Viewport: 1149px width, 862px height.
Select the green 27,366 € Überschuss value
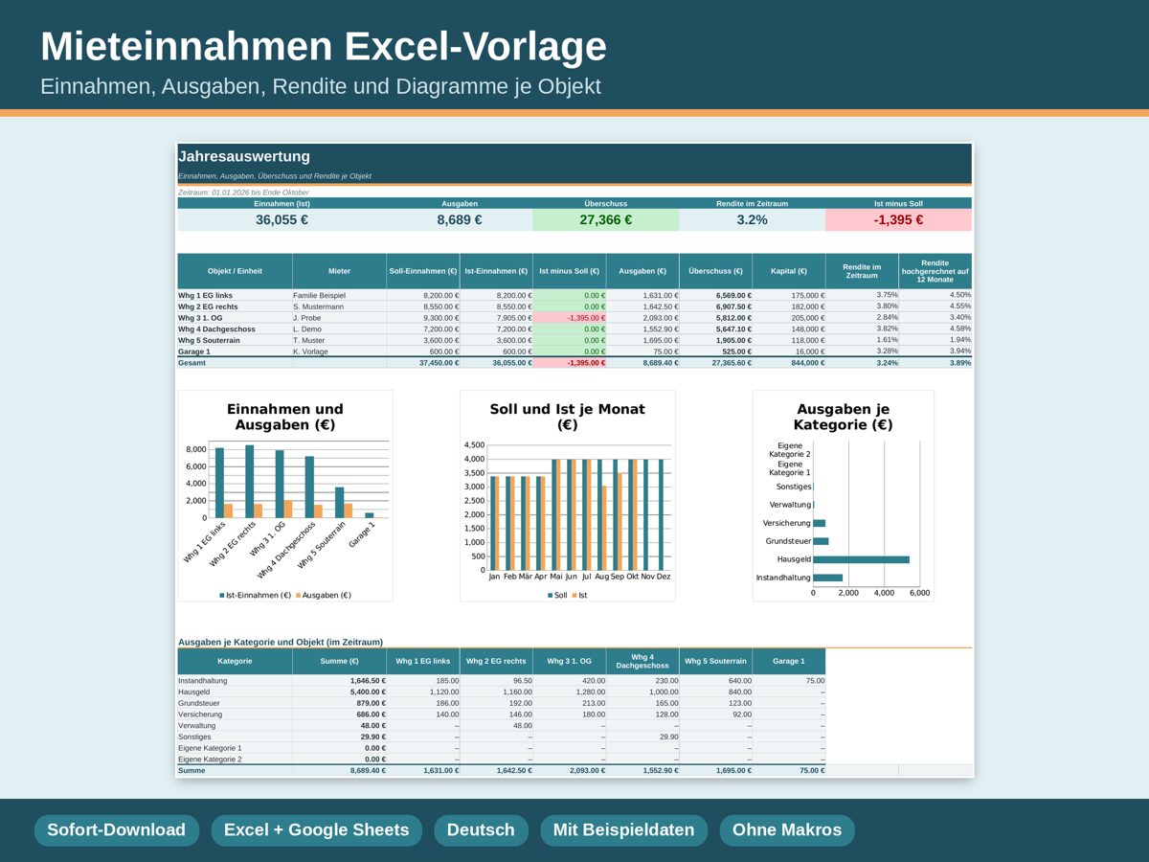(x=606, y=220)
